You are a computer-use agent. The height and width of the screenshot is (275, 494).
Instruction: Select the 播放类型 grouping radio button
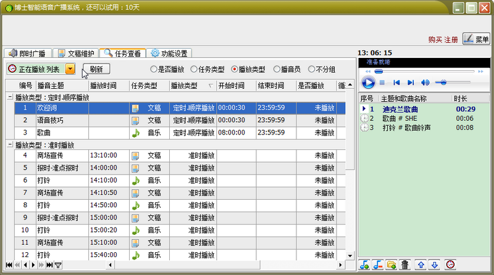click(234, 69)
